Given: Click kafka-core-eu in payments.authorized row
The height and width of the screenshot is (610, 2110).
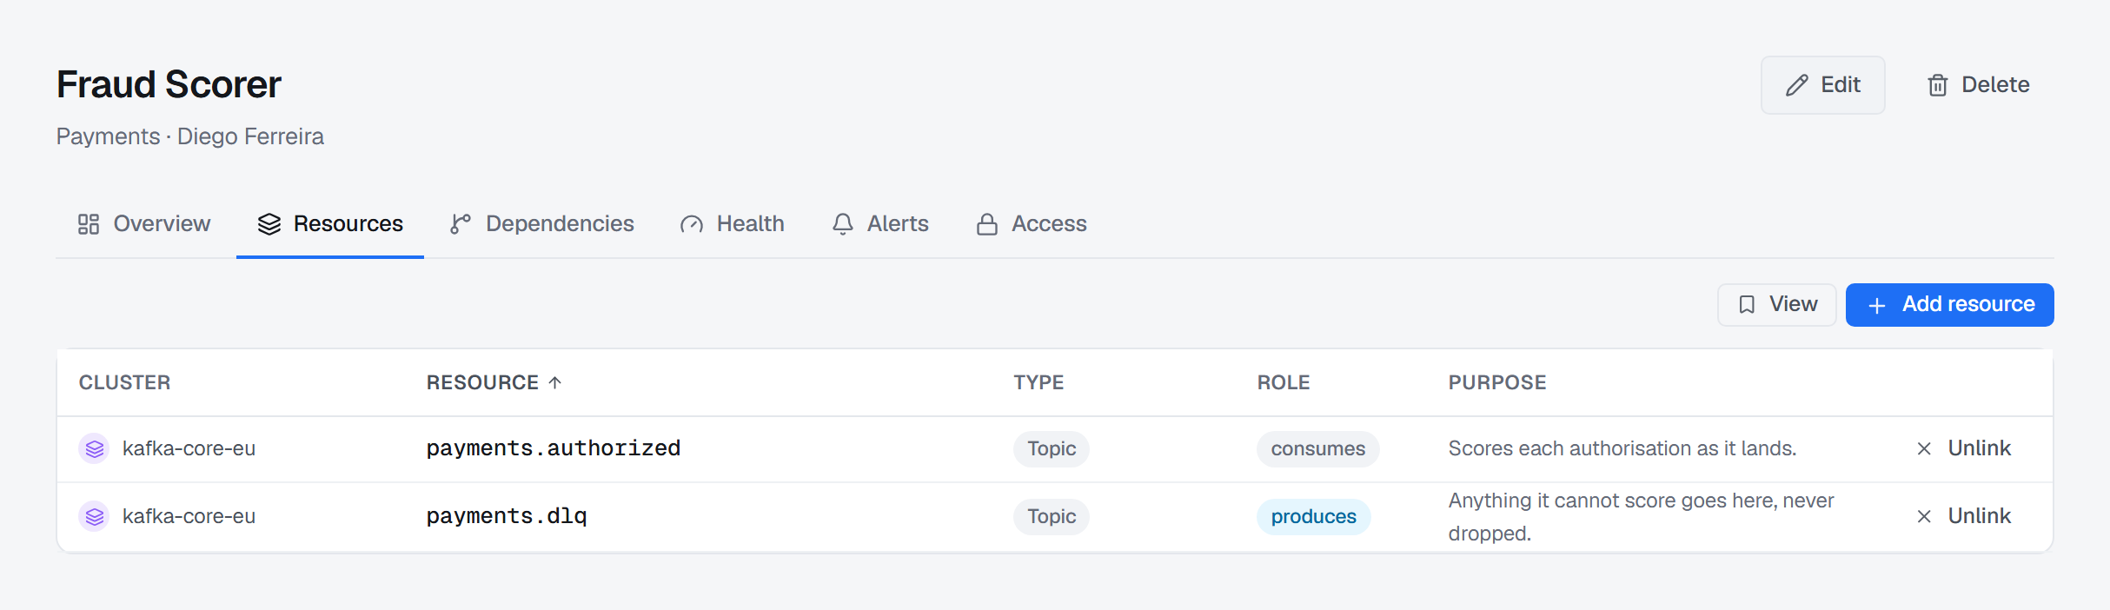Looking at the screenshot, I should [x=189, y=448].
